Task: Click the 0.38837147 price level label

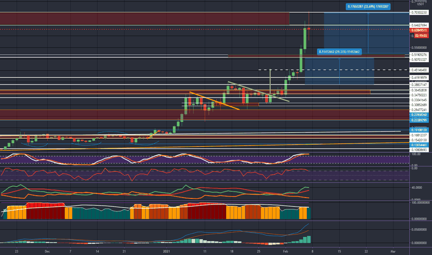Action: pos(419,85)
